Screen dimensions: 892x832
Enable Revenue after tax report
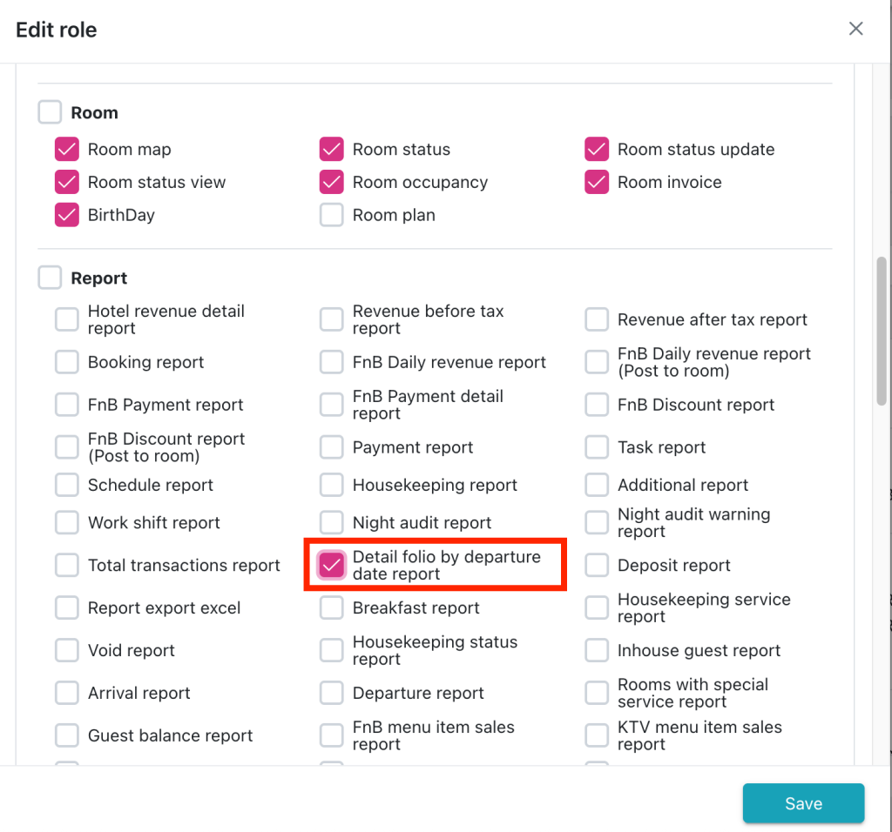coord(597,319)
